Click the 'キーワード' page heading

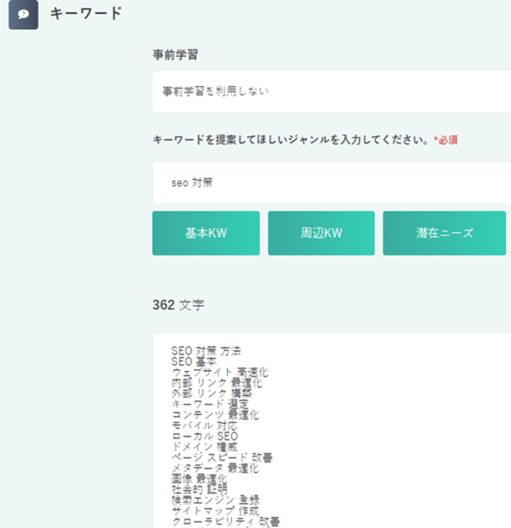(85, 14)
